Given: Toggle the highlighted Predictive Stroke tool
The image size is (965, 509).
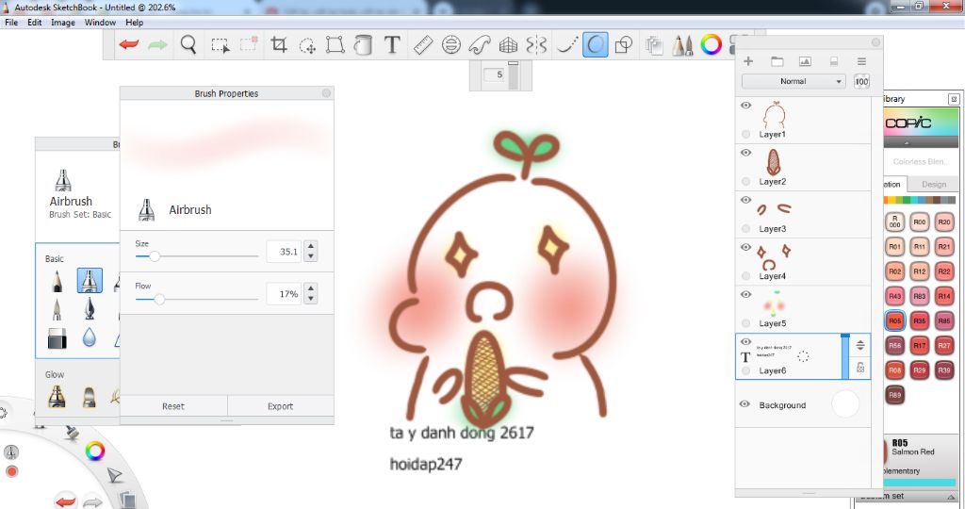Looking at the screenshot, I should (x=596, y=45).
